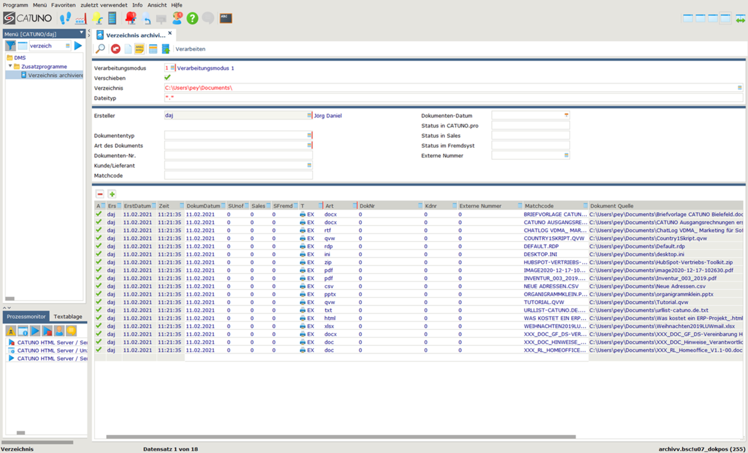Click the blue footprints icon in main toolbar

pos(65,18)
